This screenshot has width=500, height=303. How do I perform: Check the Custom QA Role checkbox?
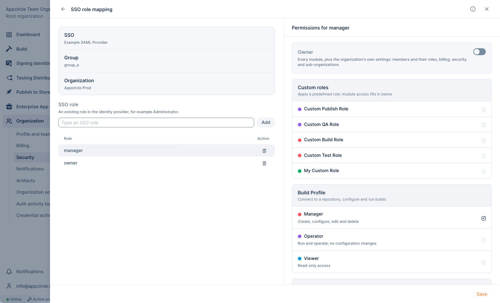(484, 125)
